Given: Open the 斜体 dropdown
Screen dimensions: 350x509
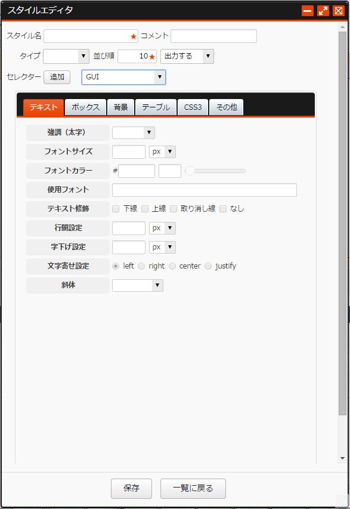Looking at the screenshot, I should (138, 285).
